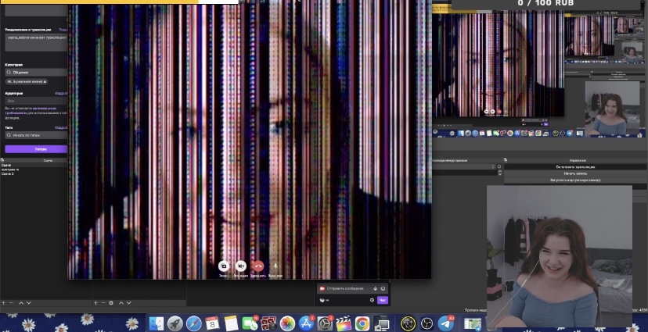648x332 pixels.
Task: Open Calendar from the dock
Action: (212, 323)
